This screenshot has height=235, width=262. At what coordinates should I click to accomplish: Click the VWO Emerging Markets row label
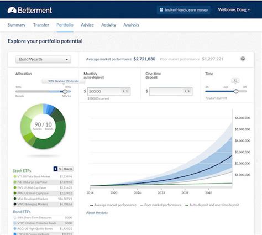click(33, 204)
